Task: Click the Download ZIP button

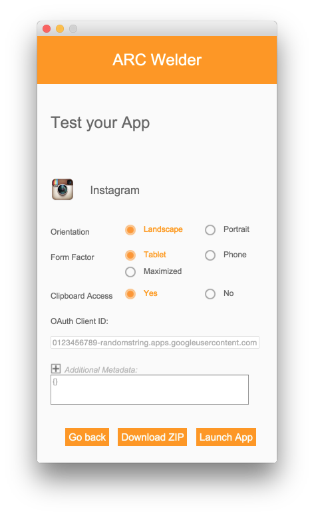Action: click(152, 437)
